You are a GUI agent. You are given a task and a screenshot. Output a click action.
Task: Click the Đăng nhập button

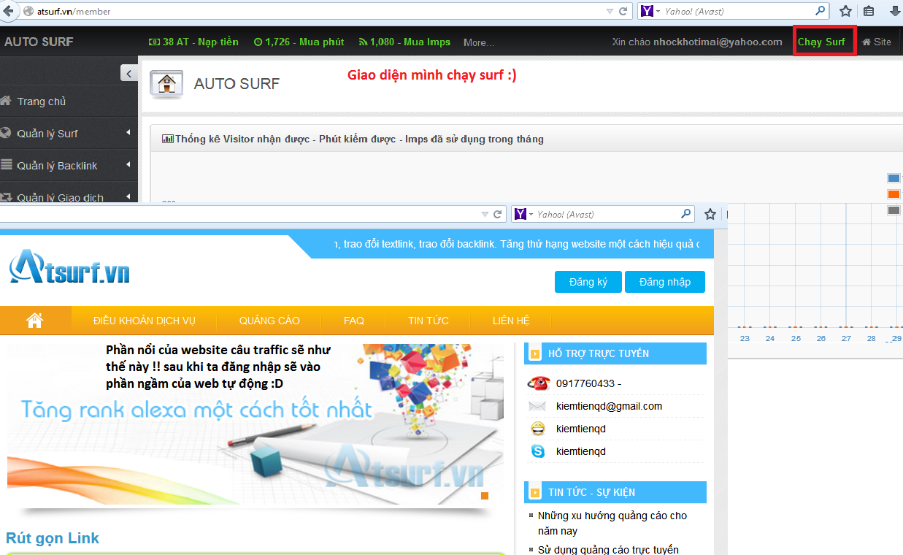pos(665,282)
